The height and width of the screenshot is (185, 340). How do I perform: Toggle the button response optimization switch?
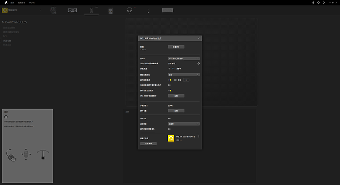tap(170, 129)
